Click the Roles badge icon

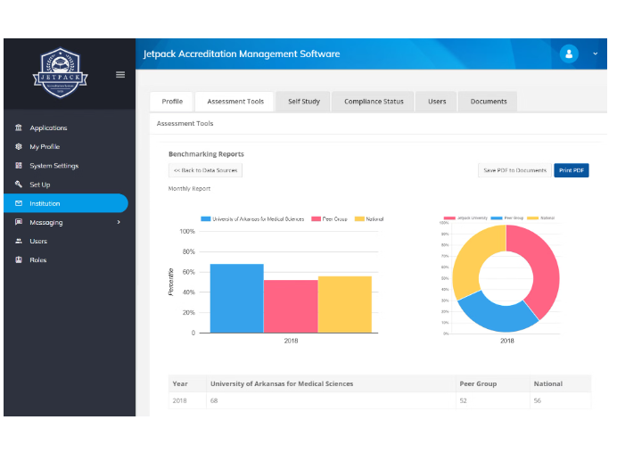click(19, 259)
